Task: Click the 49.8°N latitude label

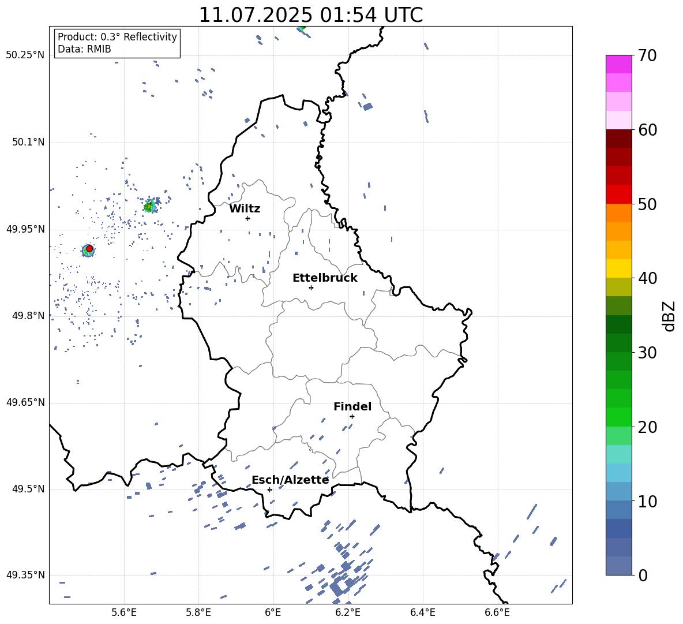Action: 28,316
